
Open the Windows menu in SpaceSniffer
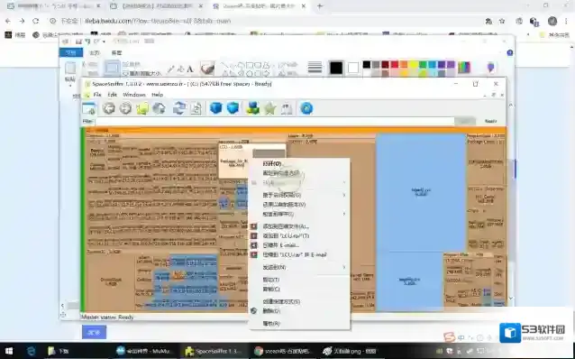[134, 95]
